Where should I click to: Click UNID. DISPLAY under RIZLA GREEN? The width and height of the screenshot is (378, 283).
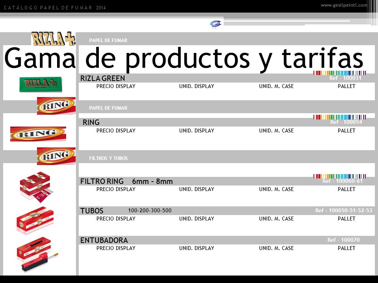(197, 86)
